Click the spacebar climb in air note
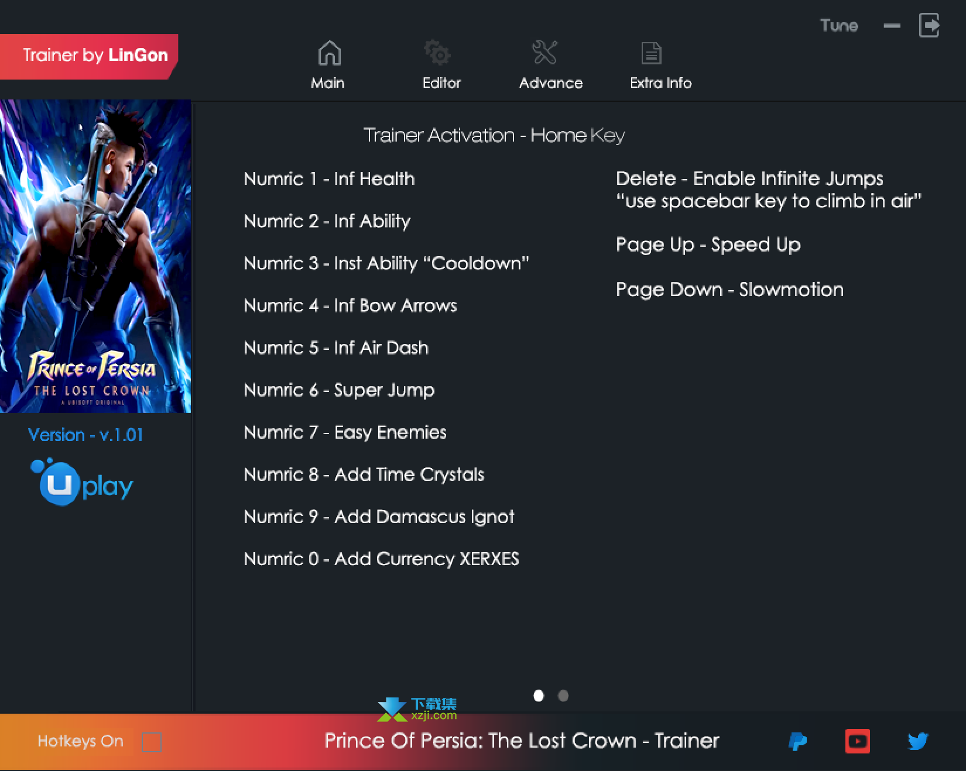 pyautogui.click(x=769, y=201)
